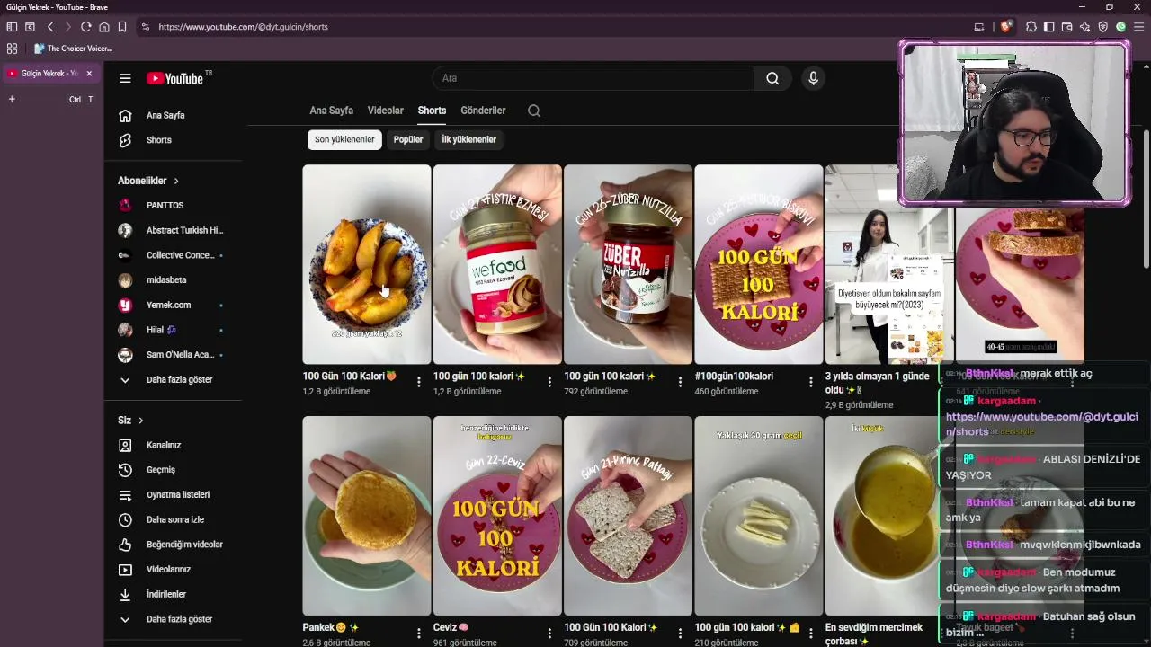Image resolution: width=1151 pixels, height=647 pixels.
Task: Click the Brave address bar URL
Action: click(x=243, y=27)
